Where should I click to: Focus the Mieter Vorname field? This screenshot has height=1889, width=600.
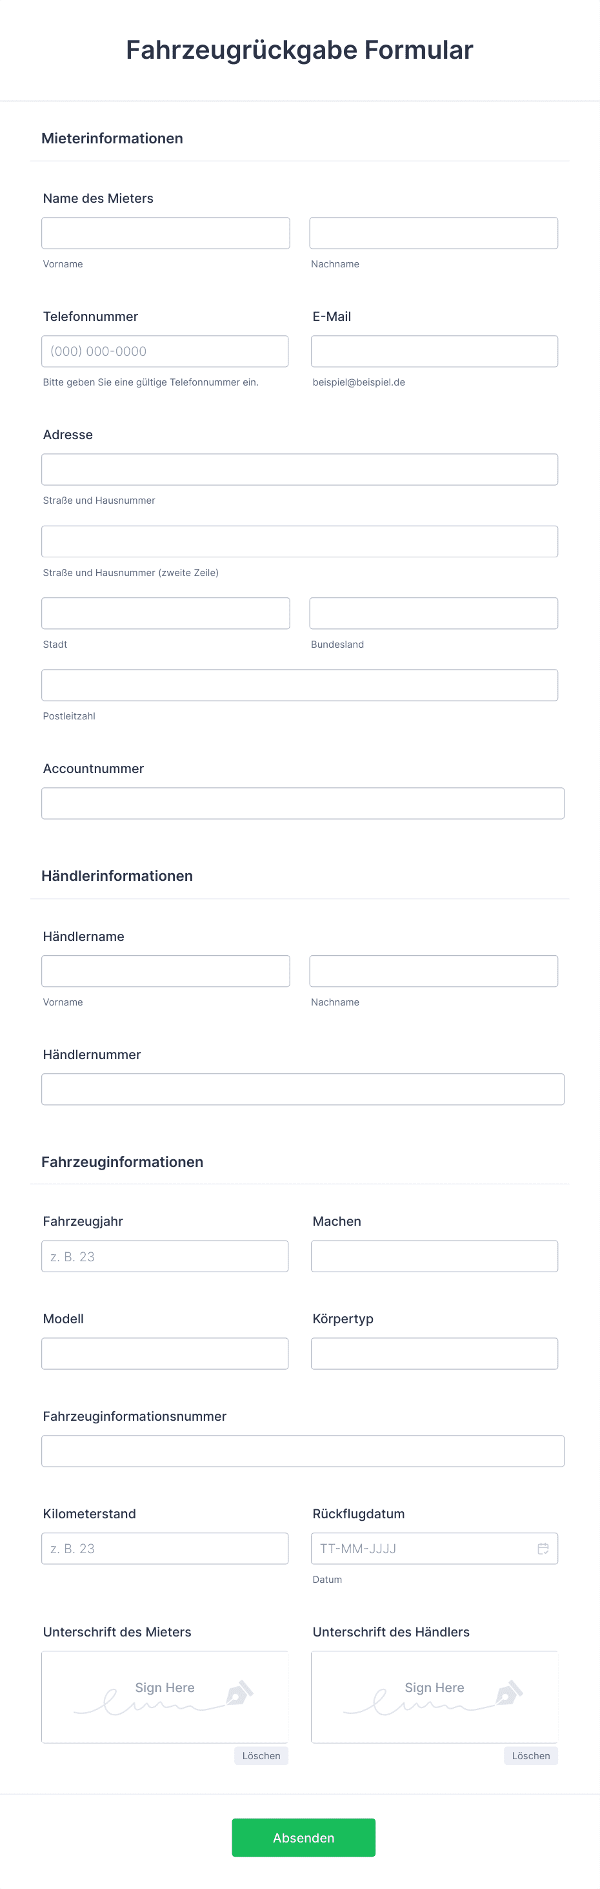(166, 232)
